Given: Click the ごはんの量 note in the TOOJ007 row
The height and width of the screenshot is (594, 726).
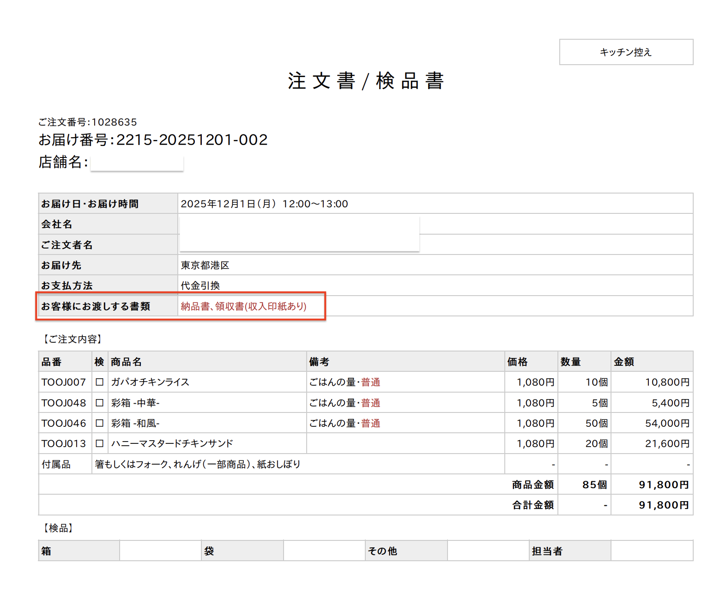Looking at the screenshot, I should [345, 382].
